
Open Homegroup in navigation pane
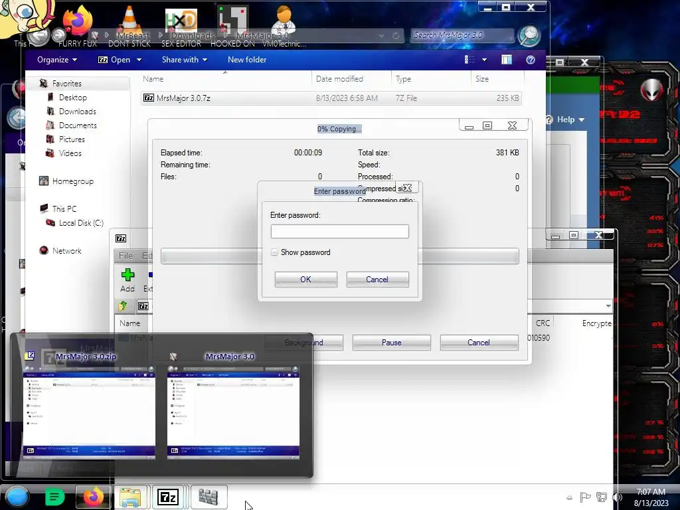[72, 181]
